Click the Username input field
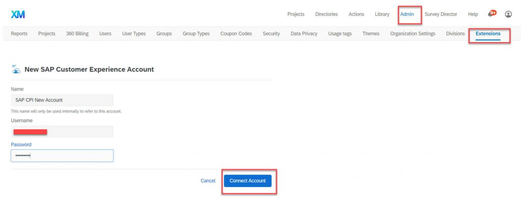The width and height of the screenshot is (521, 210). click(62, 132)
